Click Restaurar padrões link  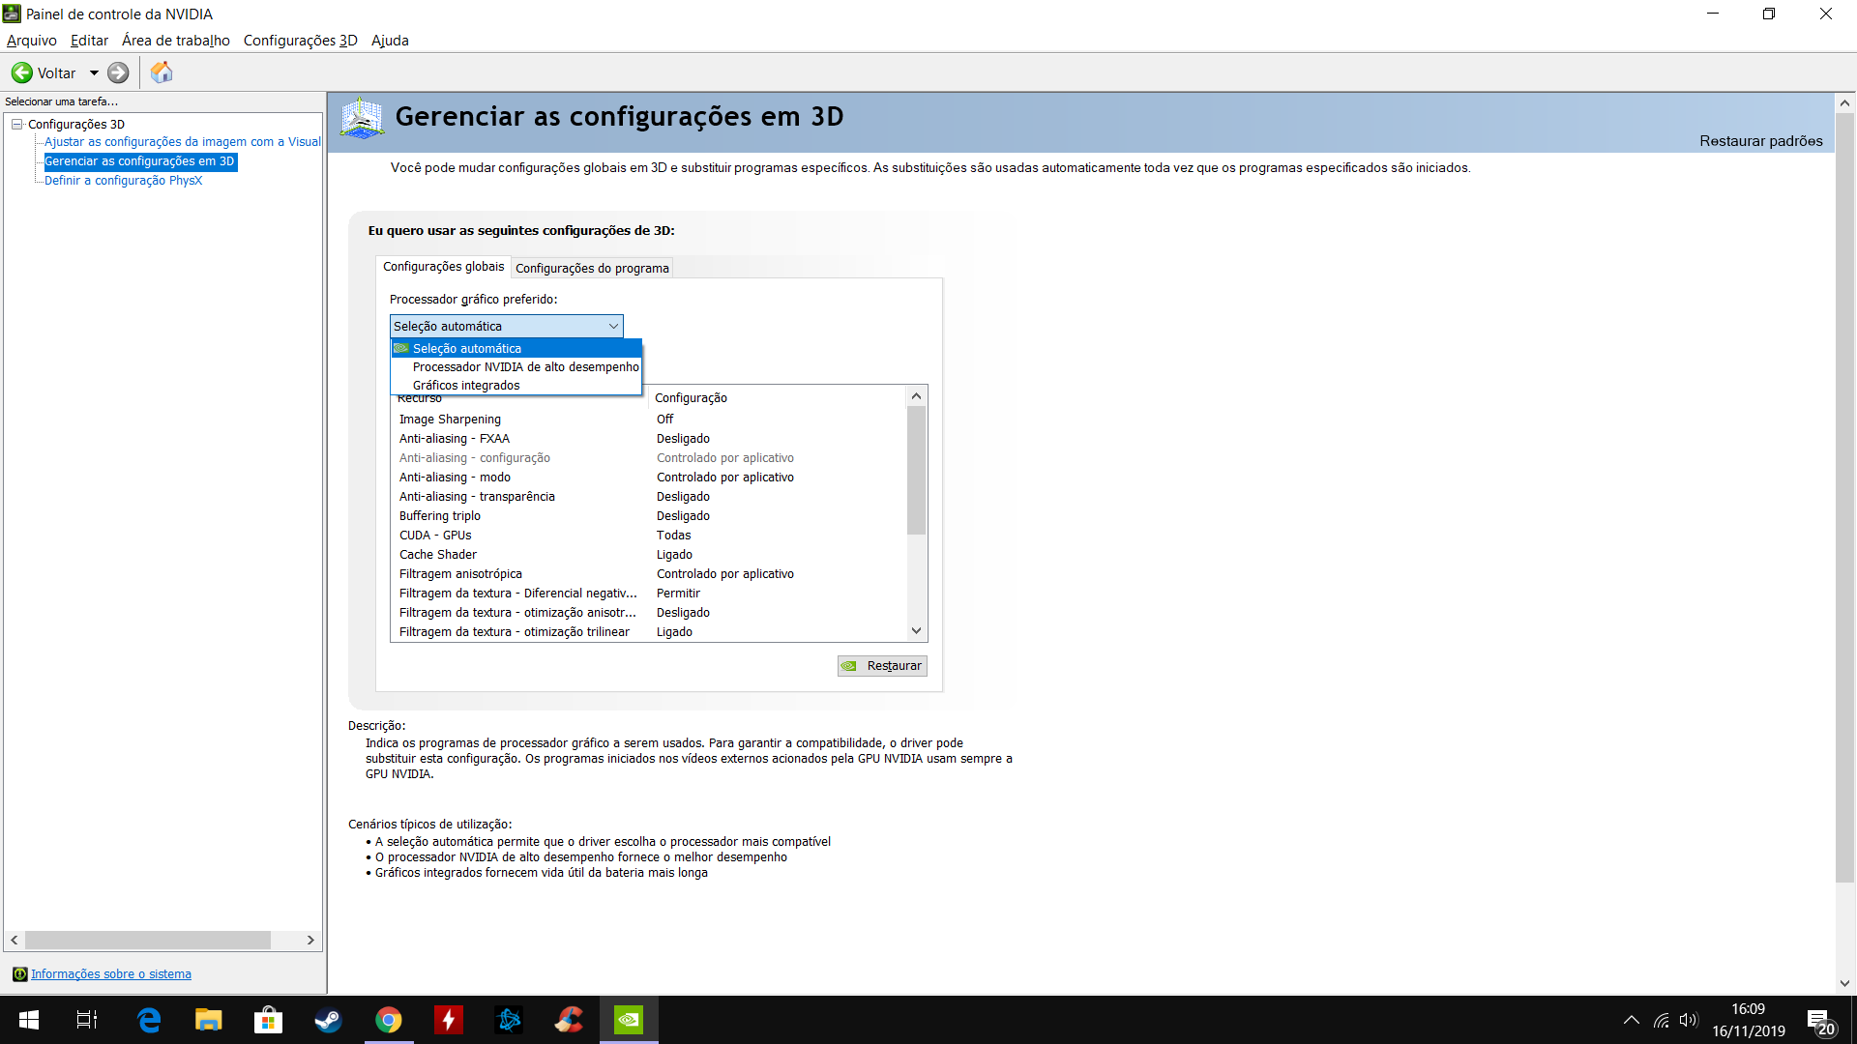click(x=1761, y=141)
